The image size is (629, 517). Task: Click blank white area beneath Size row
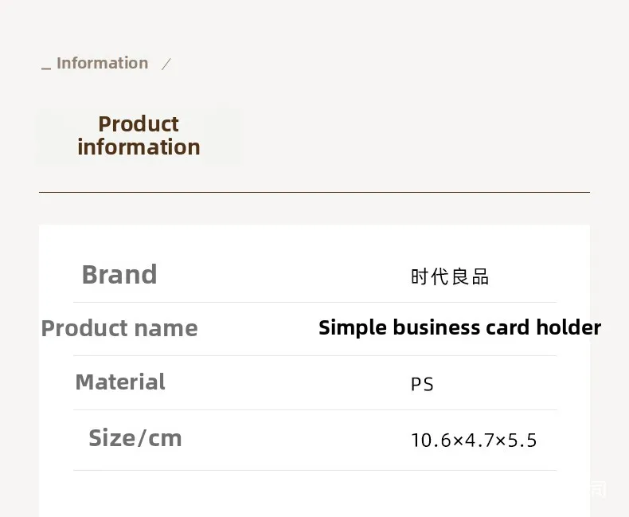coord(314,494)
